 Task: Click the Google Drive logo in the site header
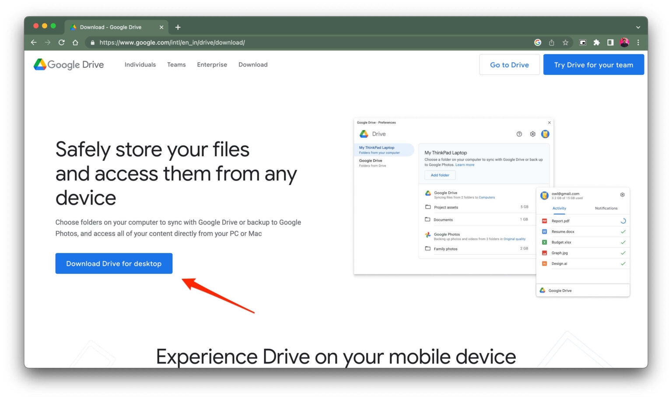point(68,64)
